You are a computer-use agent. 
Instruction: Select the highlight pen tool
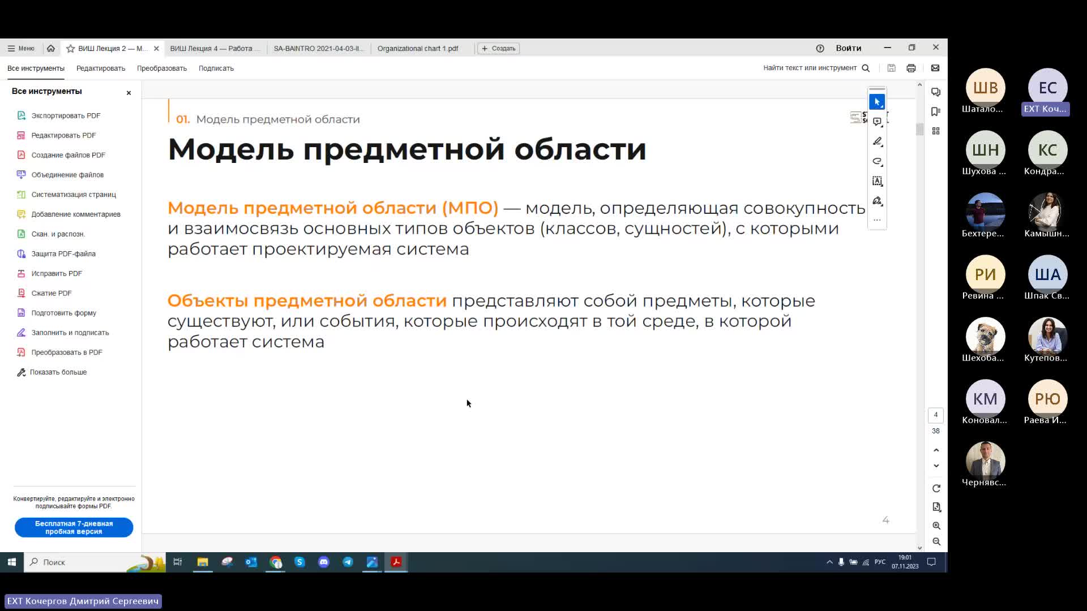(877, 141)
